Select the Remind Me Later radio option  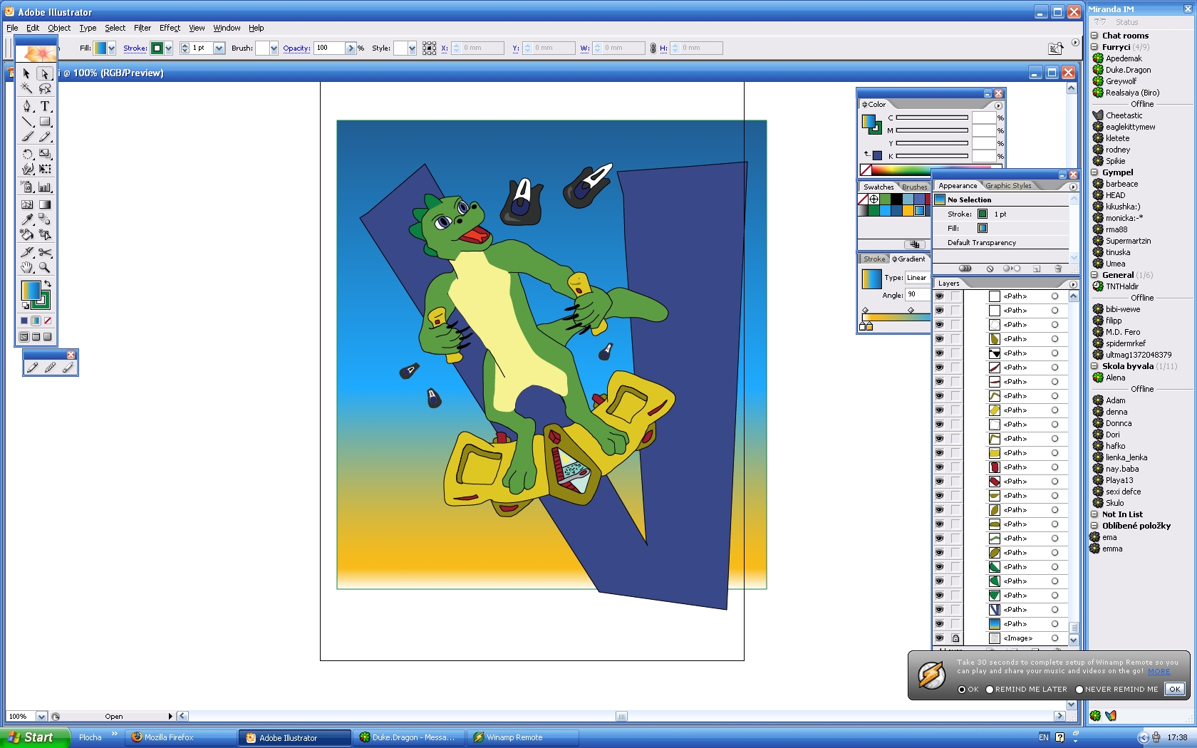[x=990, y=690]
